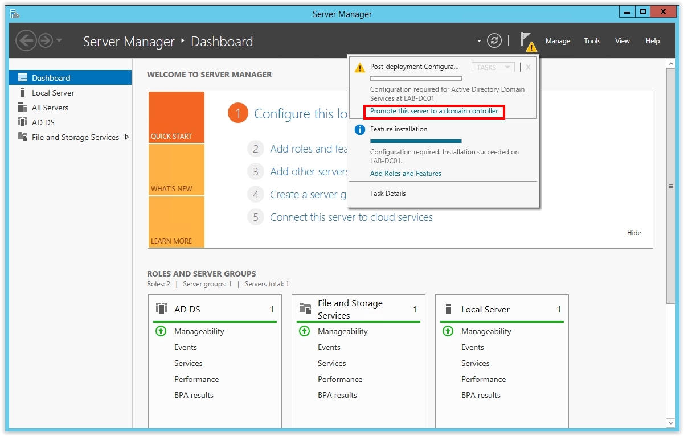Open the dropdown arrow beside the refresh icon
This screenshot has width=684, height=436.
click(x=480, y=41)
